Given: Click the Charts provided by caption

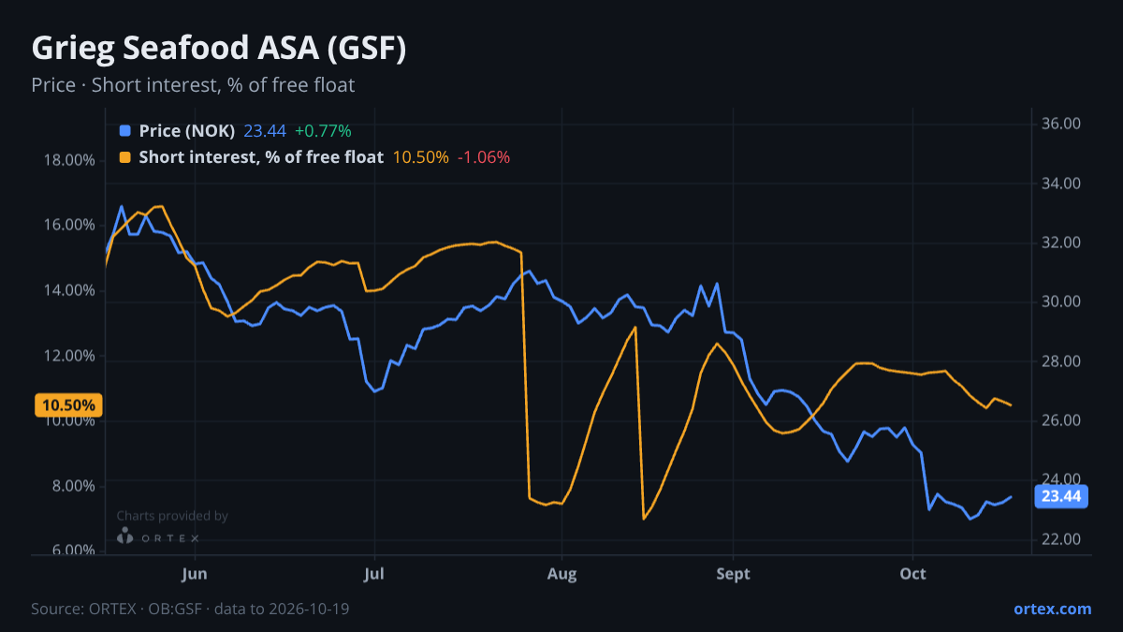Looking at the screenshot, I should pyautogui.click(x=172, y=516).
